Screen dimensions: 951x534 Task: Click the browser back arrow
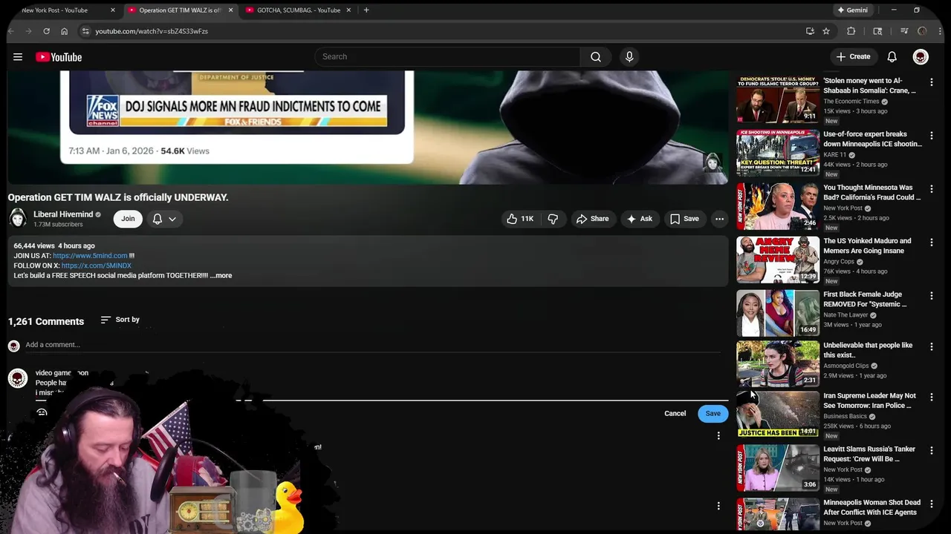pyautogui.click(x=11, y=31)
